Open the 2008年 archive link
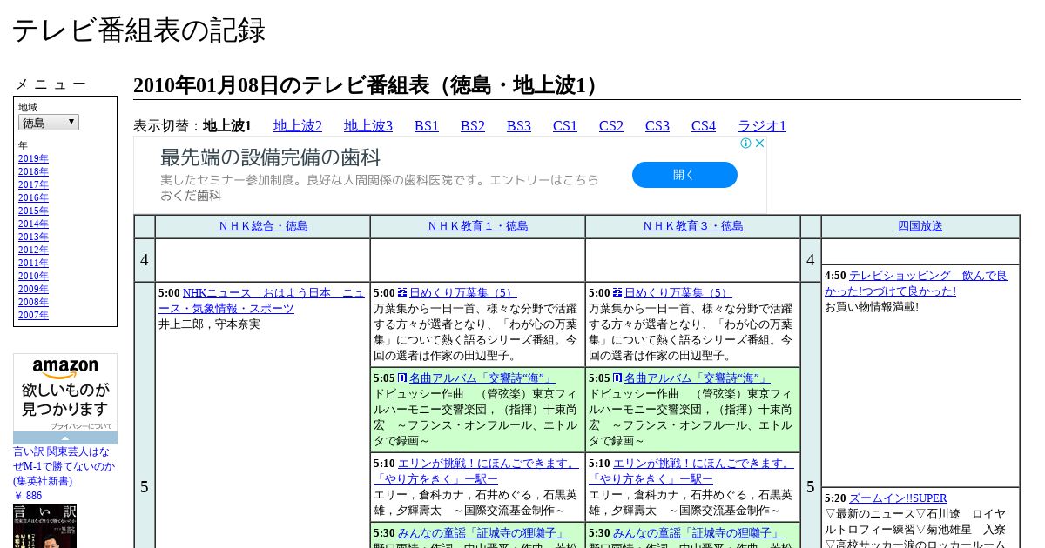 point(33,303)
